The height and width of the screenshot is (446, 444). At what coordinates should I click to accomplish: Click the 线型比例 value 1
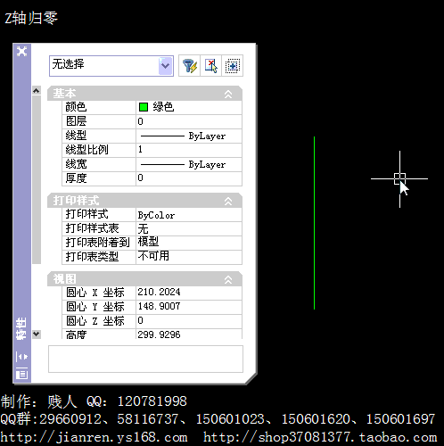point(189,150)
